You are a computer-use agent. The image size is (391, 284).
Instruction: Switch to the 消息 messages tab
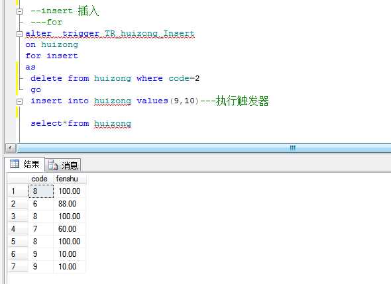coord(63,165)
